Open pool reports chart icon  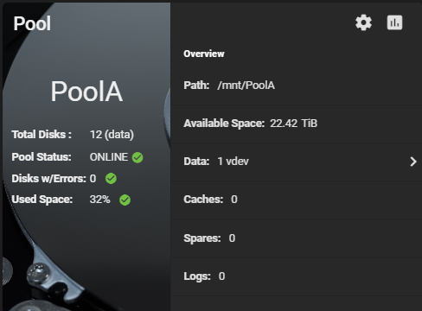coord(394,22)
